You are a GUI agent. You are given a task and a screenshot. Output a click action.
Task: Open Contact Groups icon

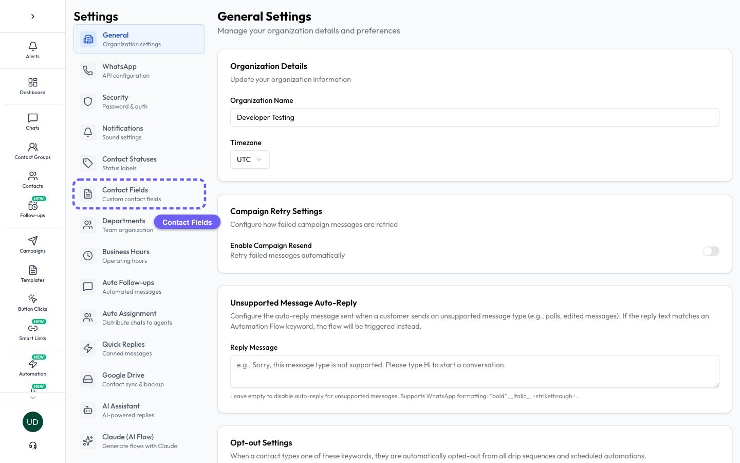(33, 147)
